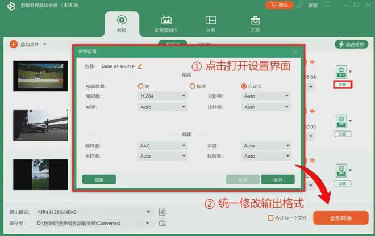Enable 高速转换 high-speed conversion

(351, 44)
